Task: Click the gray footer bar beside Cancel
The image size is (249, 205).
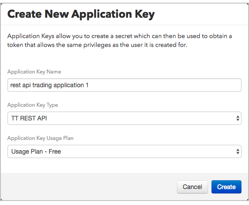Action: point(89,187)
